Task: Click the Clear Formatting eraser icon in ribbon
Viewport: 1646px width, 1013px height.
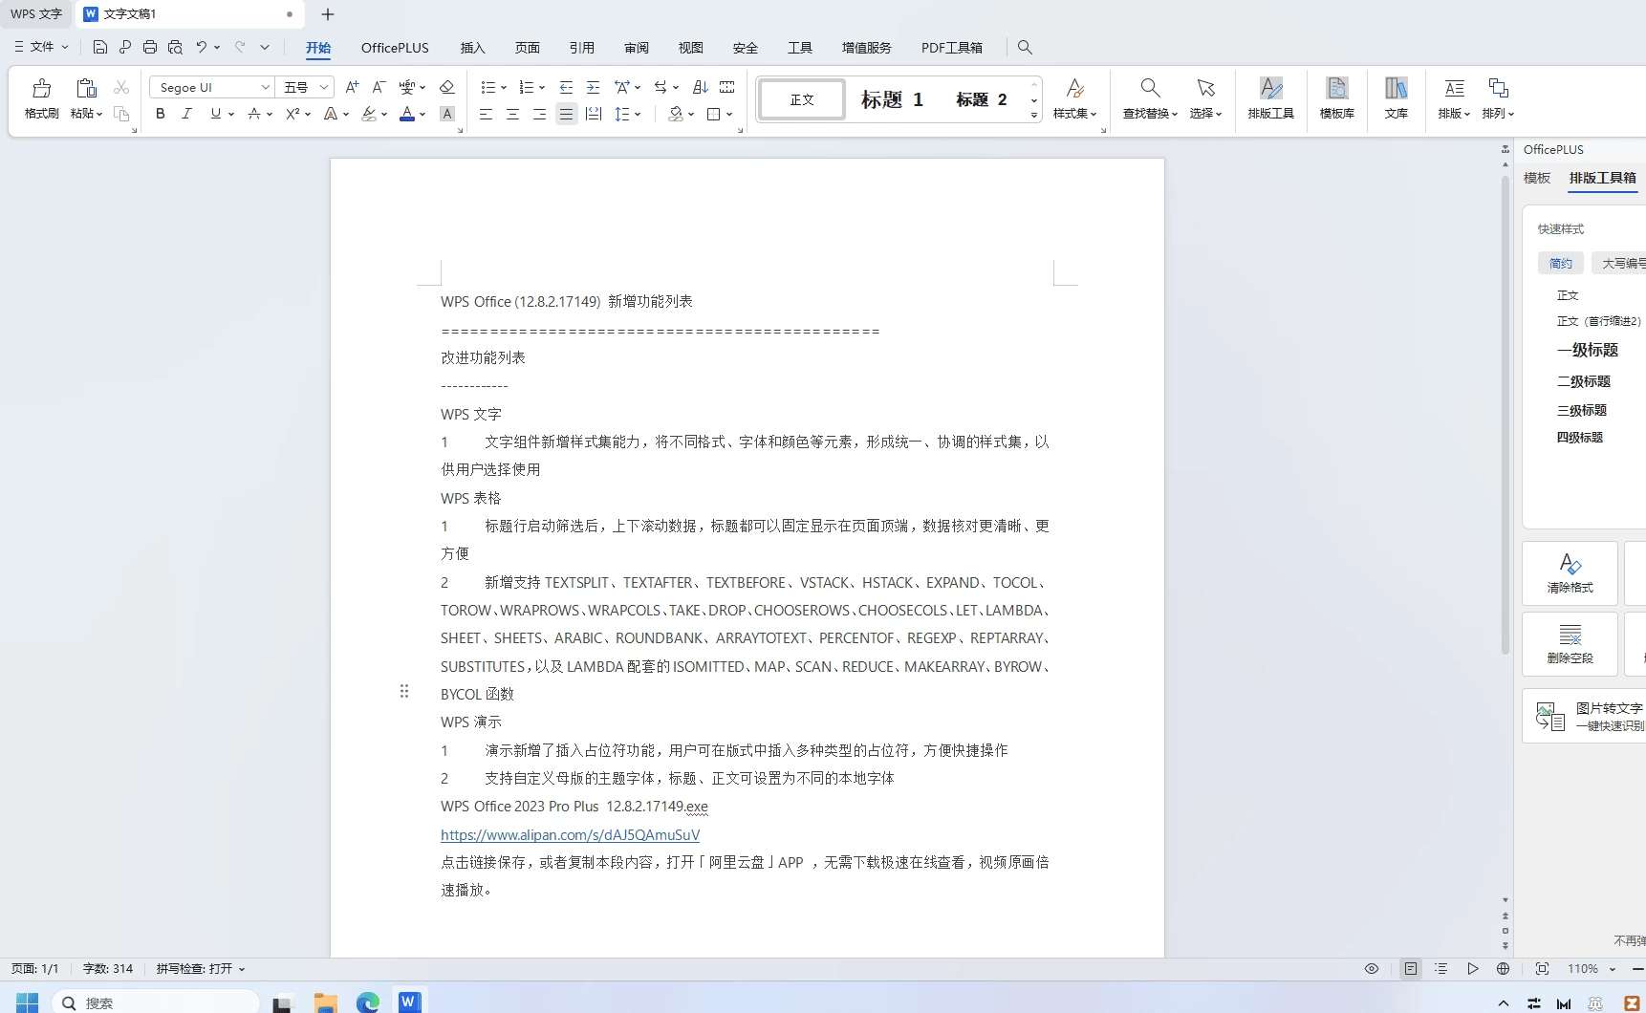Action: click(x=446, y=87)
